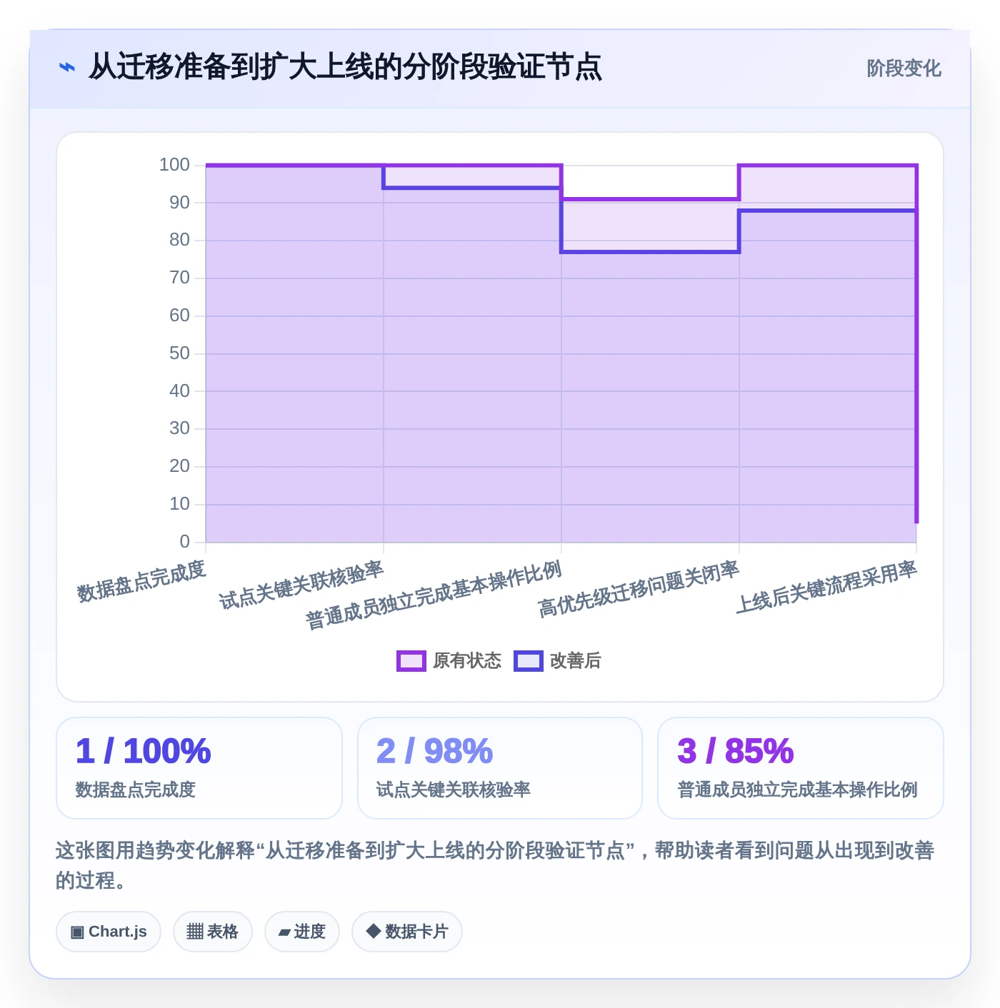Click the blue 改善后 legend swatch
The image size is (1000, 1008).
[x=529, y=661]
